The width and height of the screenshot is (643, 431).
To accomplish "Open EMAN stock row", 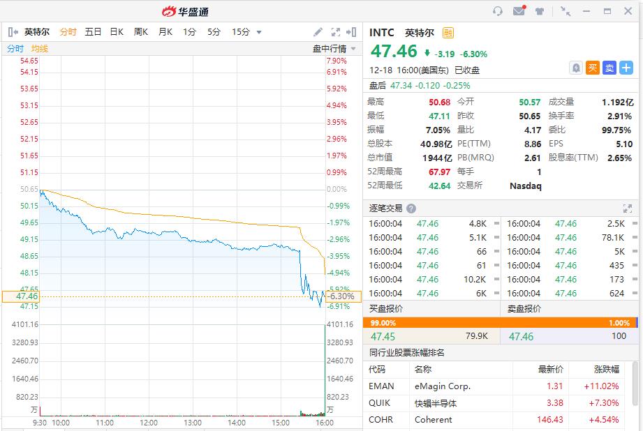I will click(494, 386).
